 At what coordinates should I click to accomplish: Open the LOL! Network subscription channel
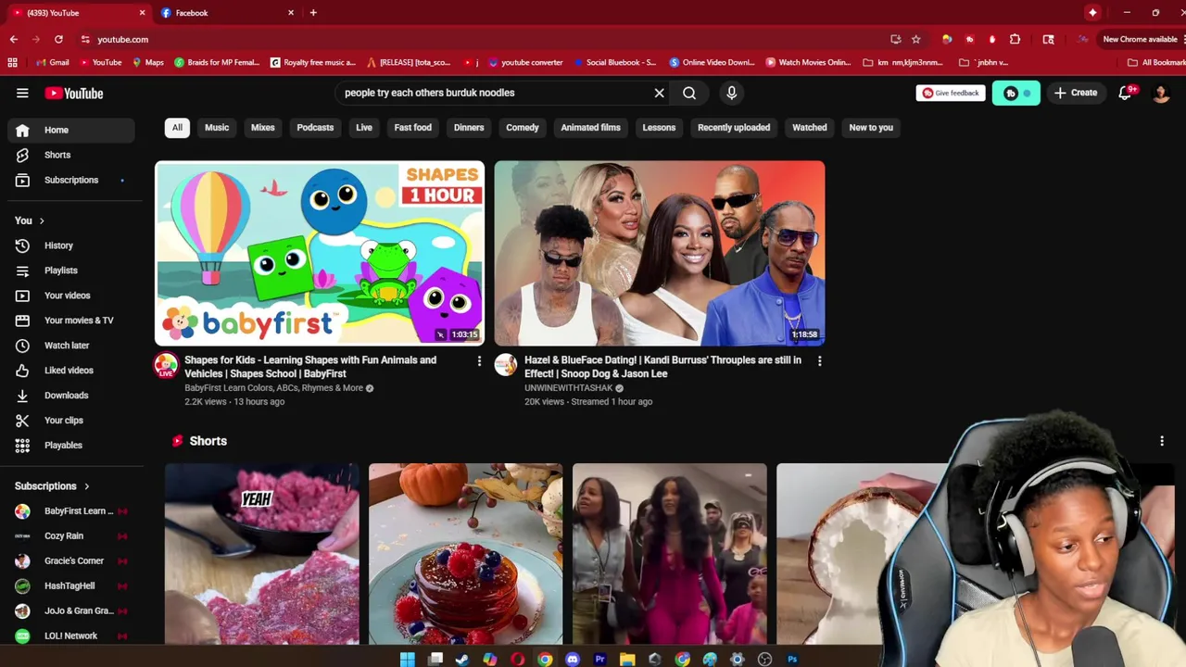pos(71,636)
